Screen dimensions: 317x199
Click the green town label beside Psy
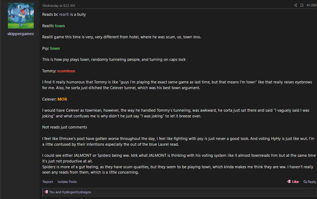pyautogui.click(x=55, y=48)
